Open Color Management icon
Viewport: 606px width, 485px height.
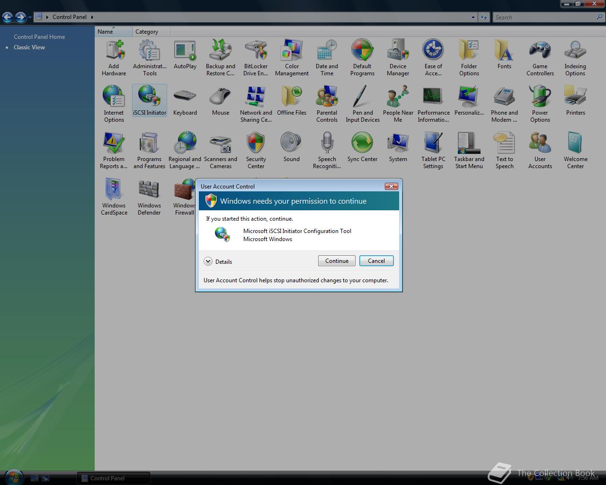click(x=292, y=58)
